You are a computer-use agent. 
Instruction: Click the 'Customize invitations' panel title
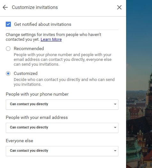point(35,7)
